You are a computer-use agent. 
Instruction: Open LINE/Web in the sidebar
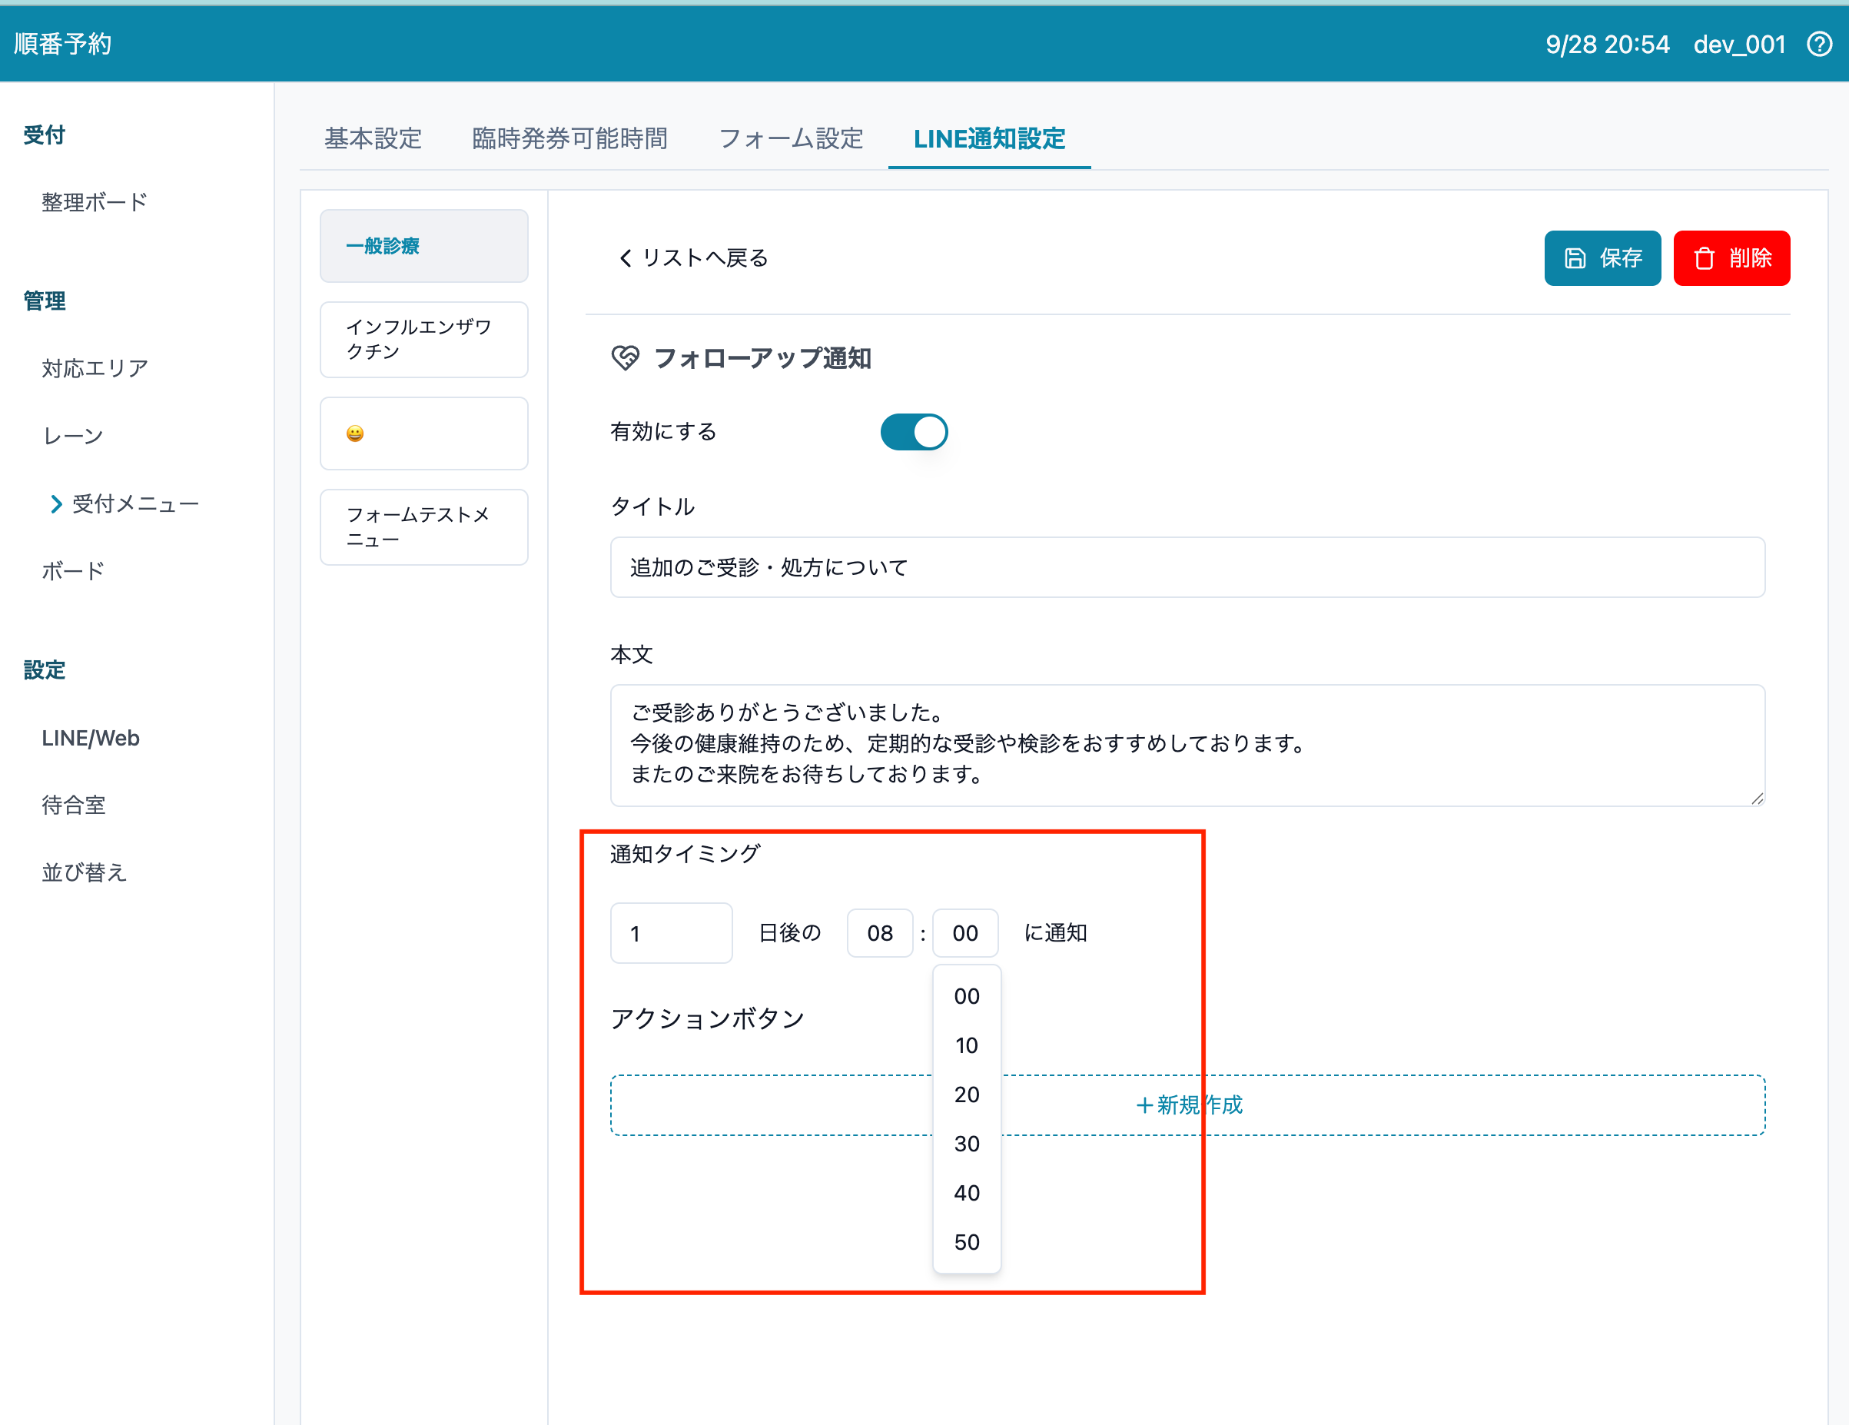[x=91, y=739]
